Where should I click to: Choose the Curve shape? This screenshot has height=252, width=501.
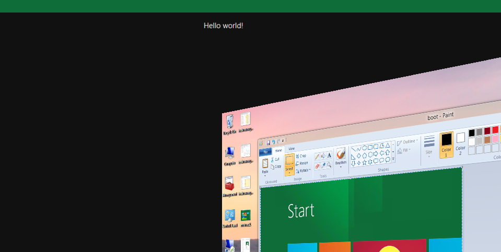(359, 149)
